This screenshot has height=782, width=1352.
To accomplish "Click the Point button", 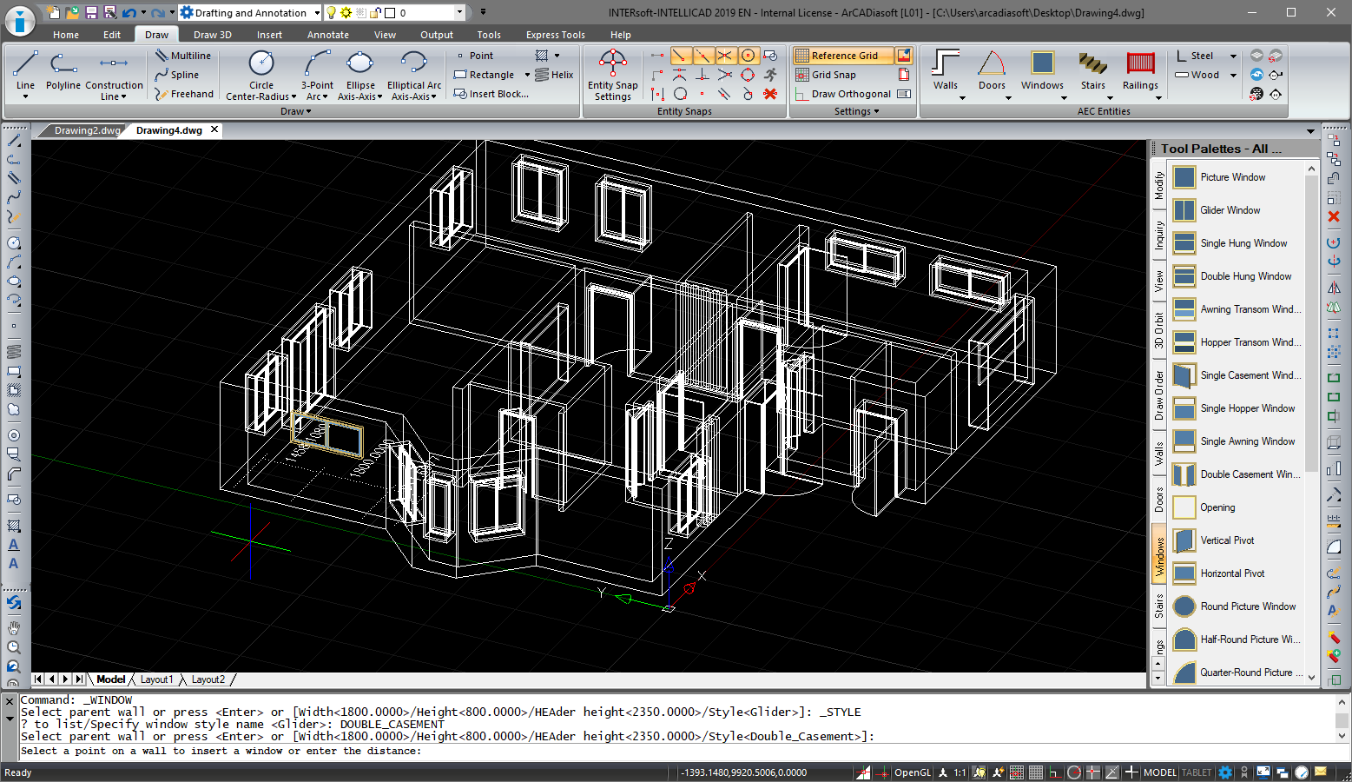I will 475,56.
